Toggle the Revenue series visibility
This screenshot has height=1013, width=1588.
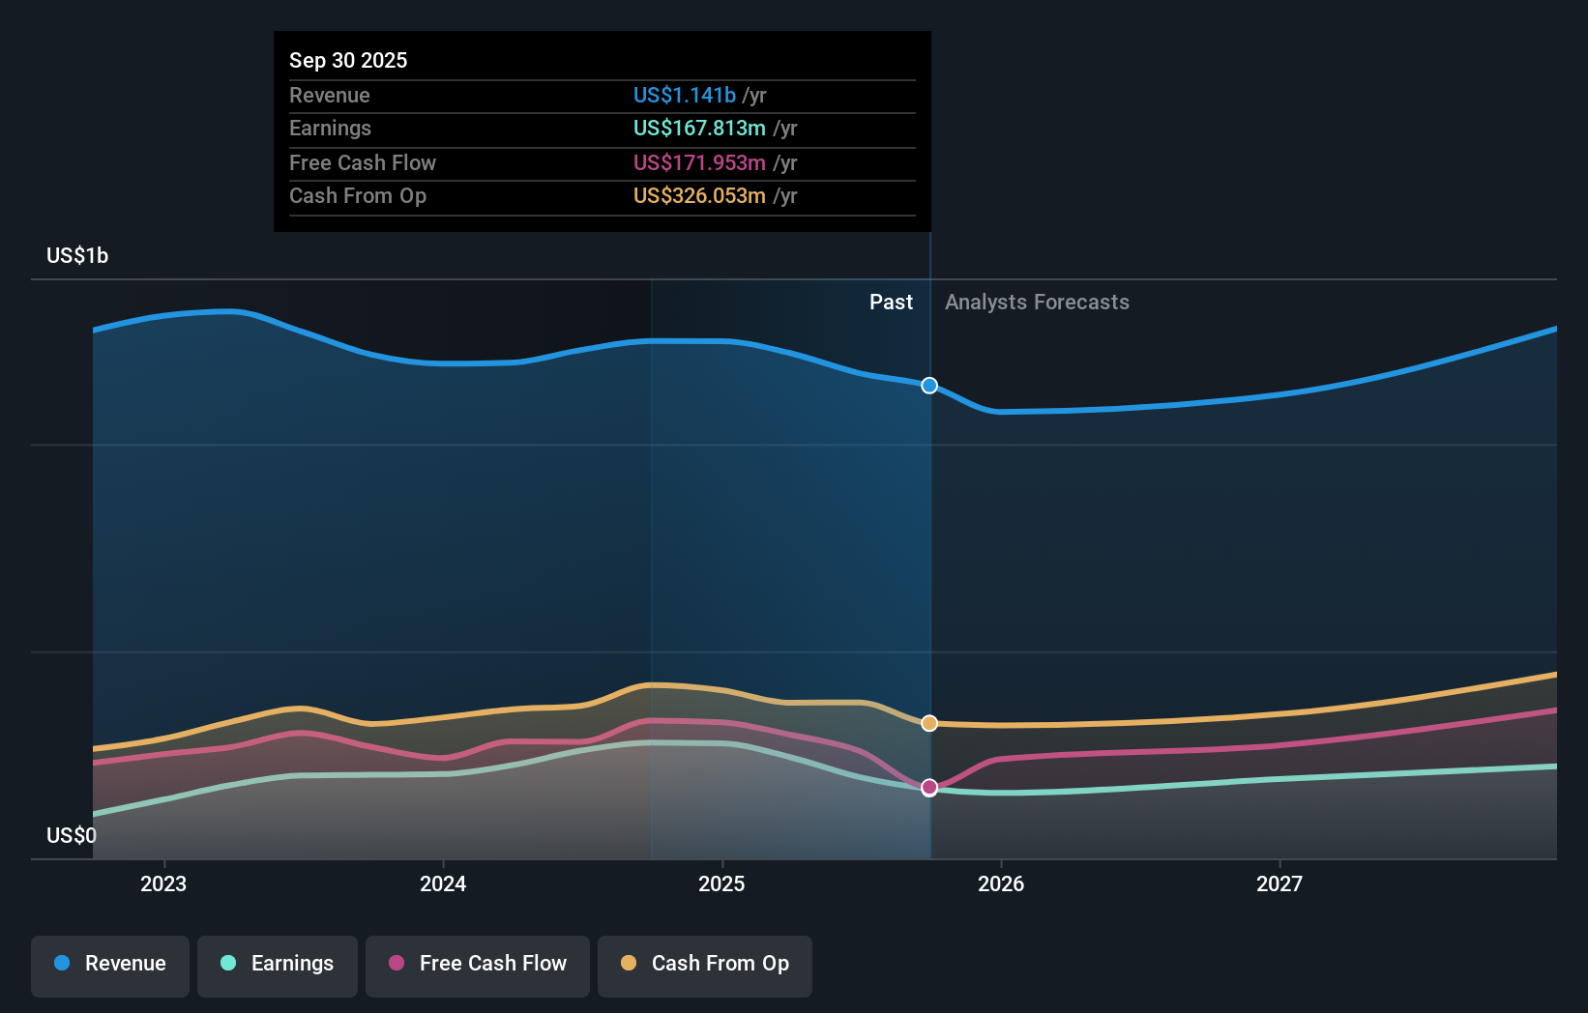[109, 966]
